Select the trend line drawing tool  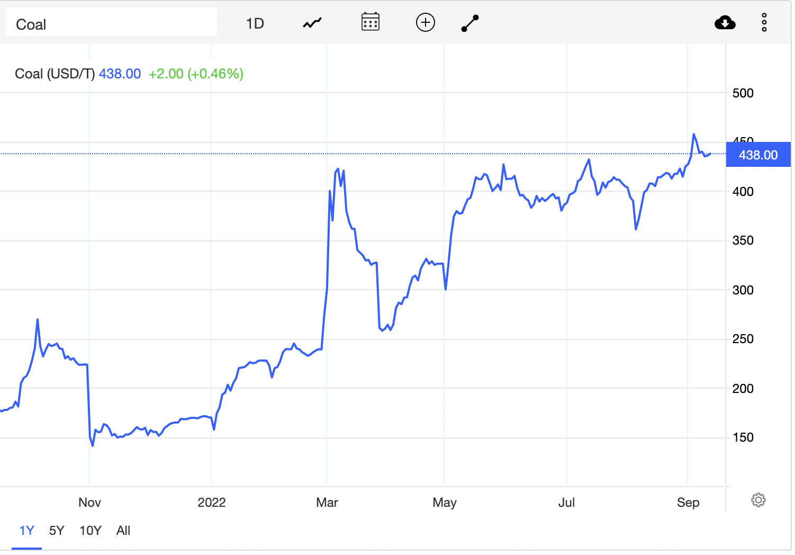coord(470,23)
